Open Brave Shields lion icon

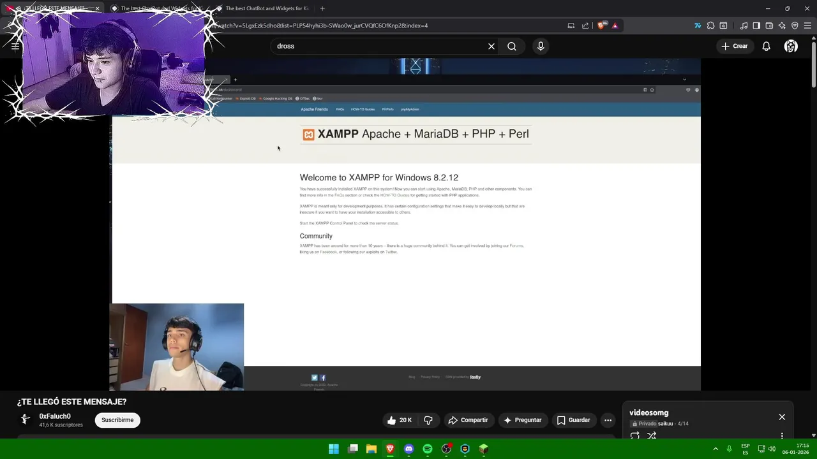(x=601, y=26)
